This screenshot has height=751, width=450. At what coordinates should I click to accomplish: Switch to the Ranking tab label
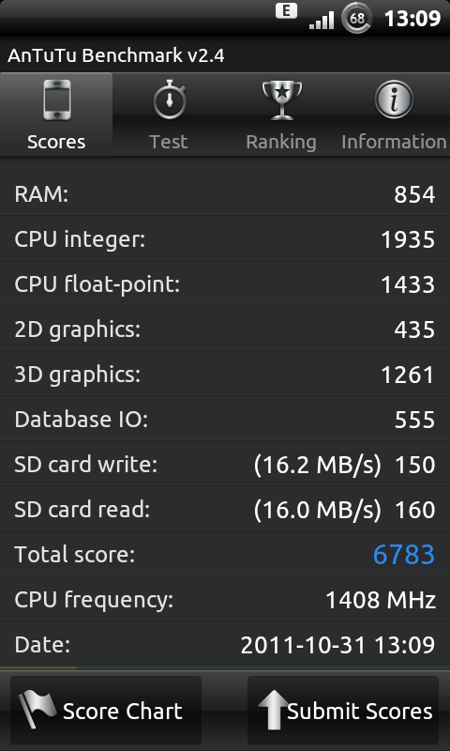281,143
